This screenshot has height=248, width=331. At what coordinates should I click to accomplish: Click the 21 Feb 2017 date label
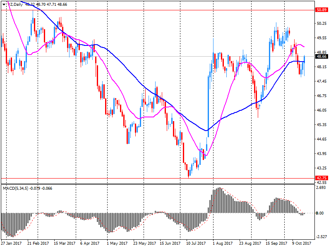[38, 243]
